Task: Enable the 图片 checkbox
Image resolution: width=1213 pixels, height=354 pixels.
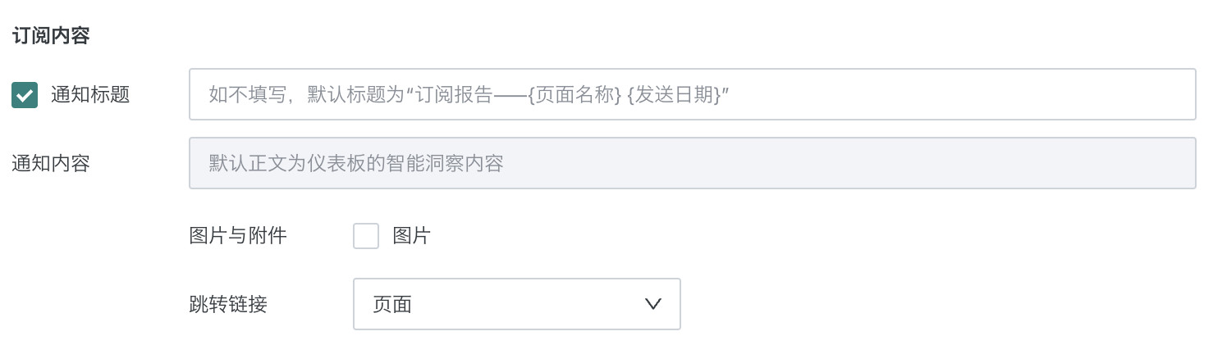Action: click(366, 236)
